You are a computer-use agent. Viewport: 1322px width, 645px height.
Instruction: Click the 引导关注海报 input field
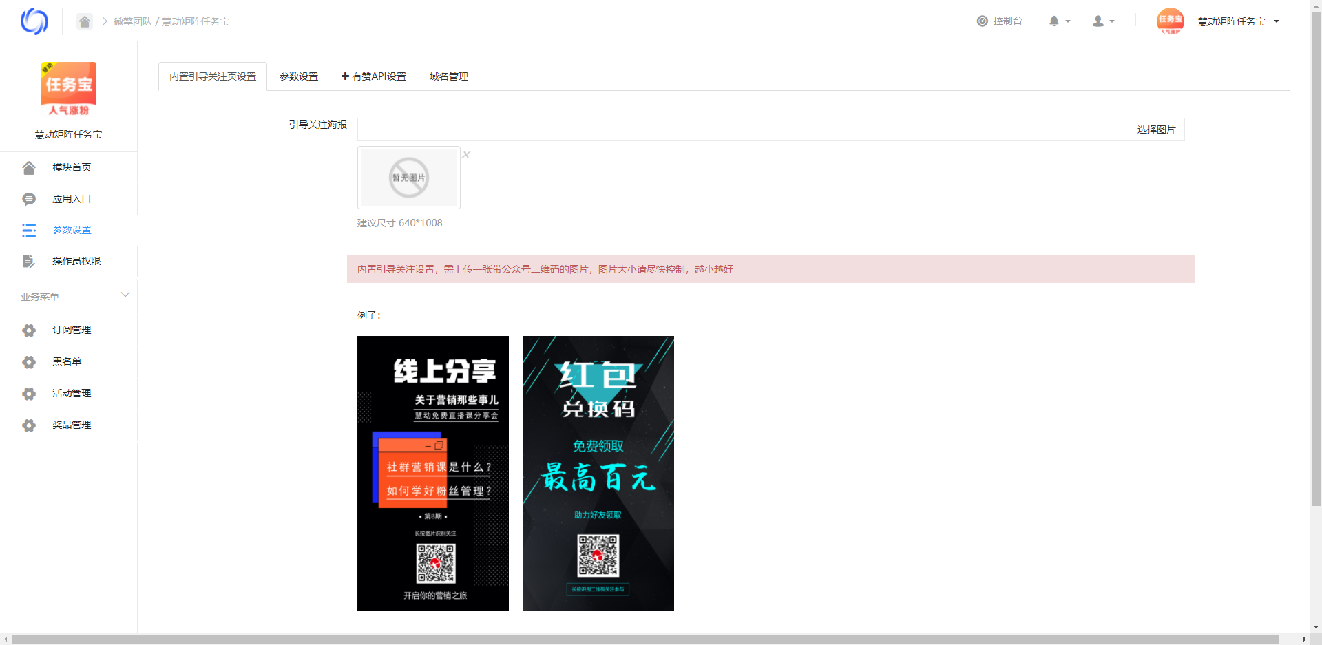click(x=743, y=129)
